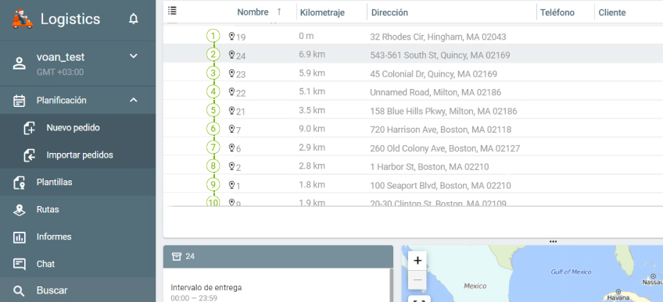Image resolution: width=663 pixels, height=302 pixels.
Task: Select the 720 Harrison Ave row
Action: click(x=413, y=130)
